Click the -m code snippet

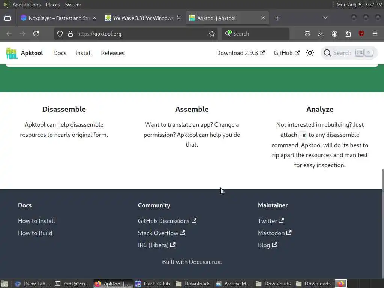click(303, 135)
